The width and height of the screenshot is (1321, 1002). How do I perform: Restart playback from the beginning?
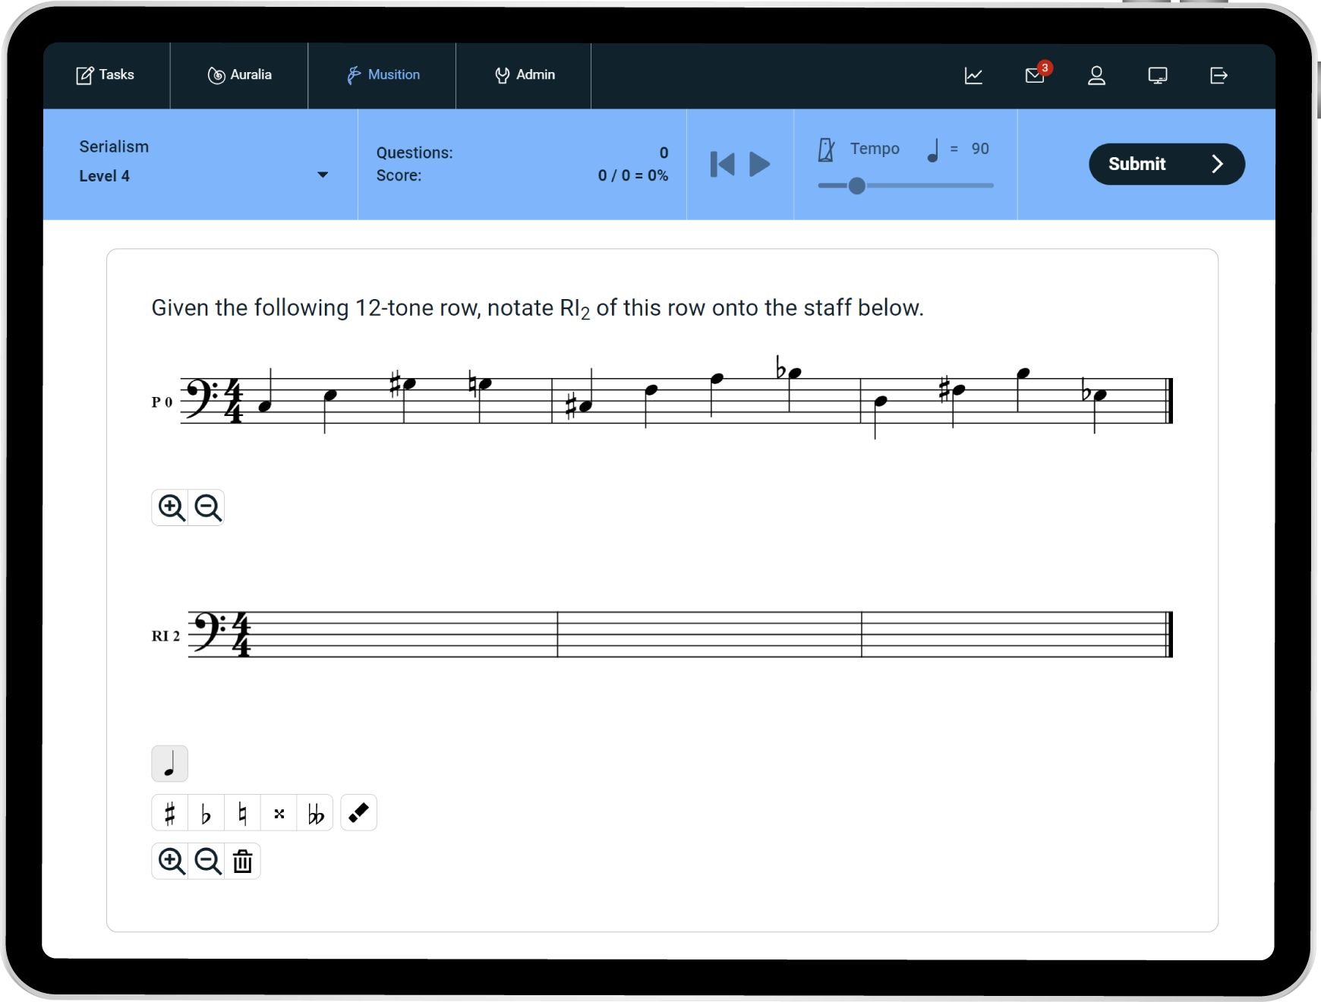point(722,164)
